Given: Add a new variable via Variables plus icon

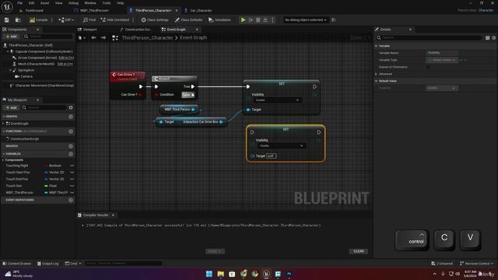Looking at the screenshot, I should pos(71,154).
